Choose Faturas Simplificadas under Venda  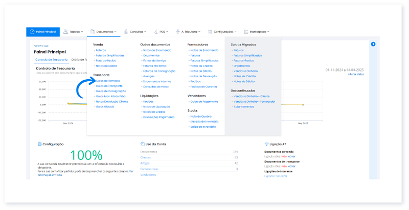click(x=109, y=55)
